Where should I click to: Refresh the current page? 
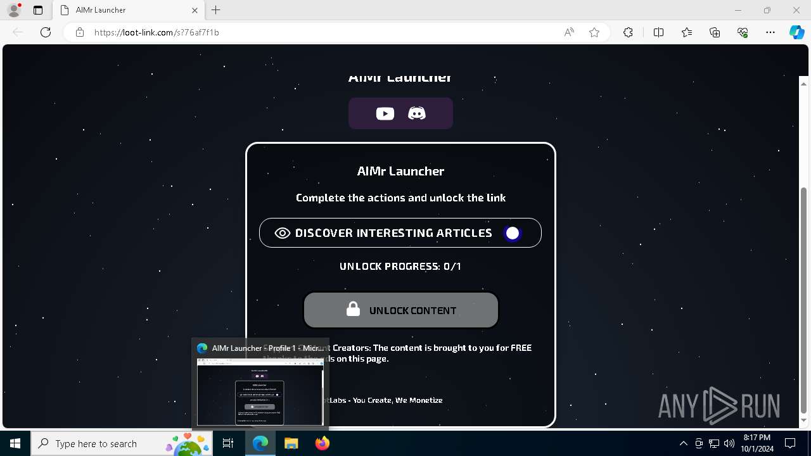coord(46,32)
